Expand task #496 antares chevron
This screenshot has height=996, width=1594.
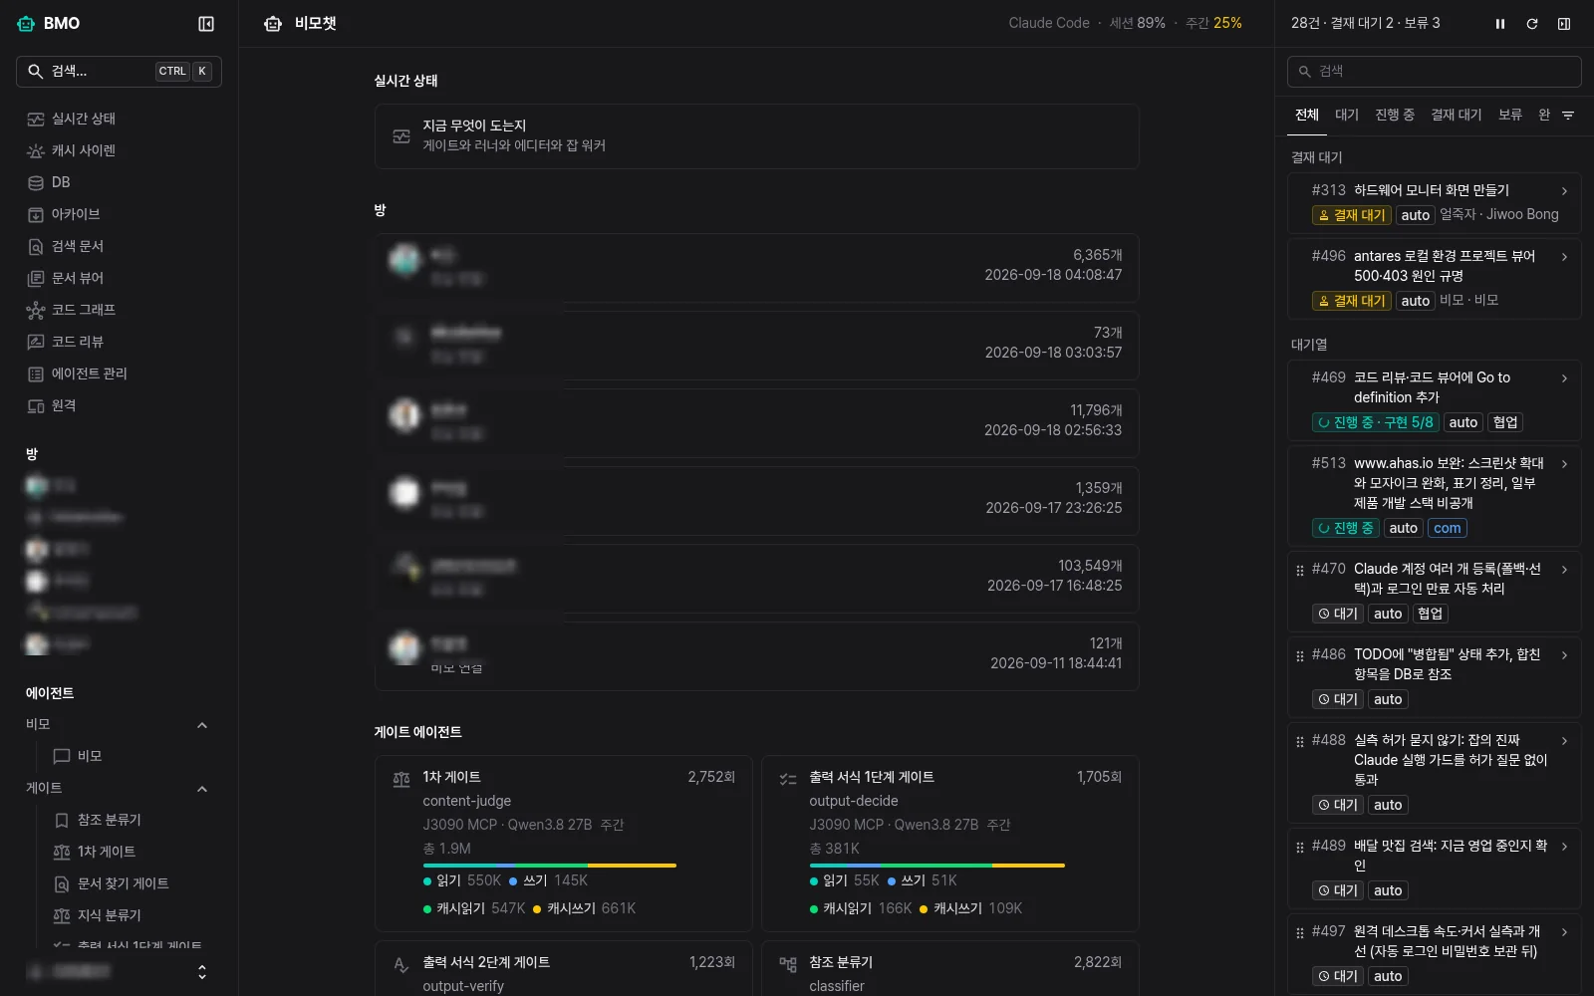click(x=1564, y=257)
